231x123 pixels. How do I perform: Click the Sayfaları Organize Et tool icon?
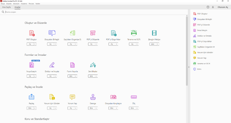point(72,33)
